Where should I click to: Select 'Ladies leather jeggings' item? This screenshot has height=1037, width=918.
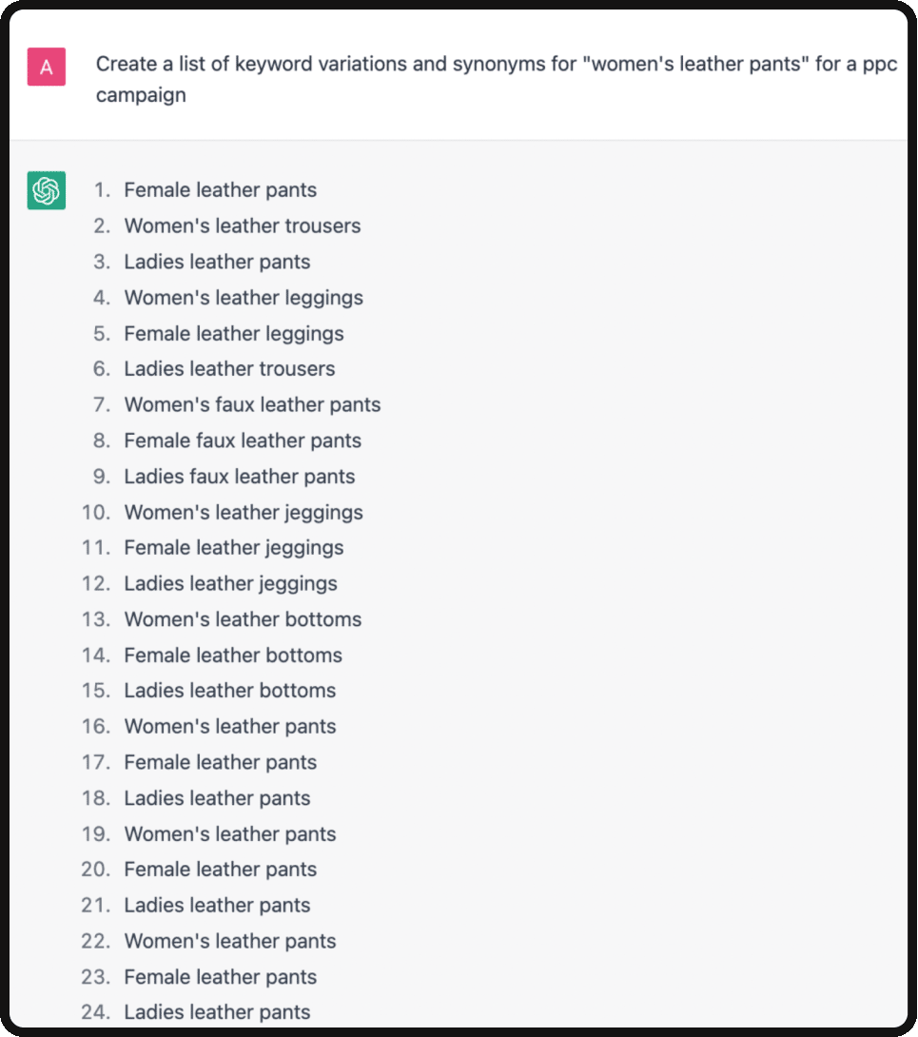(230, 584)
